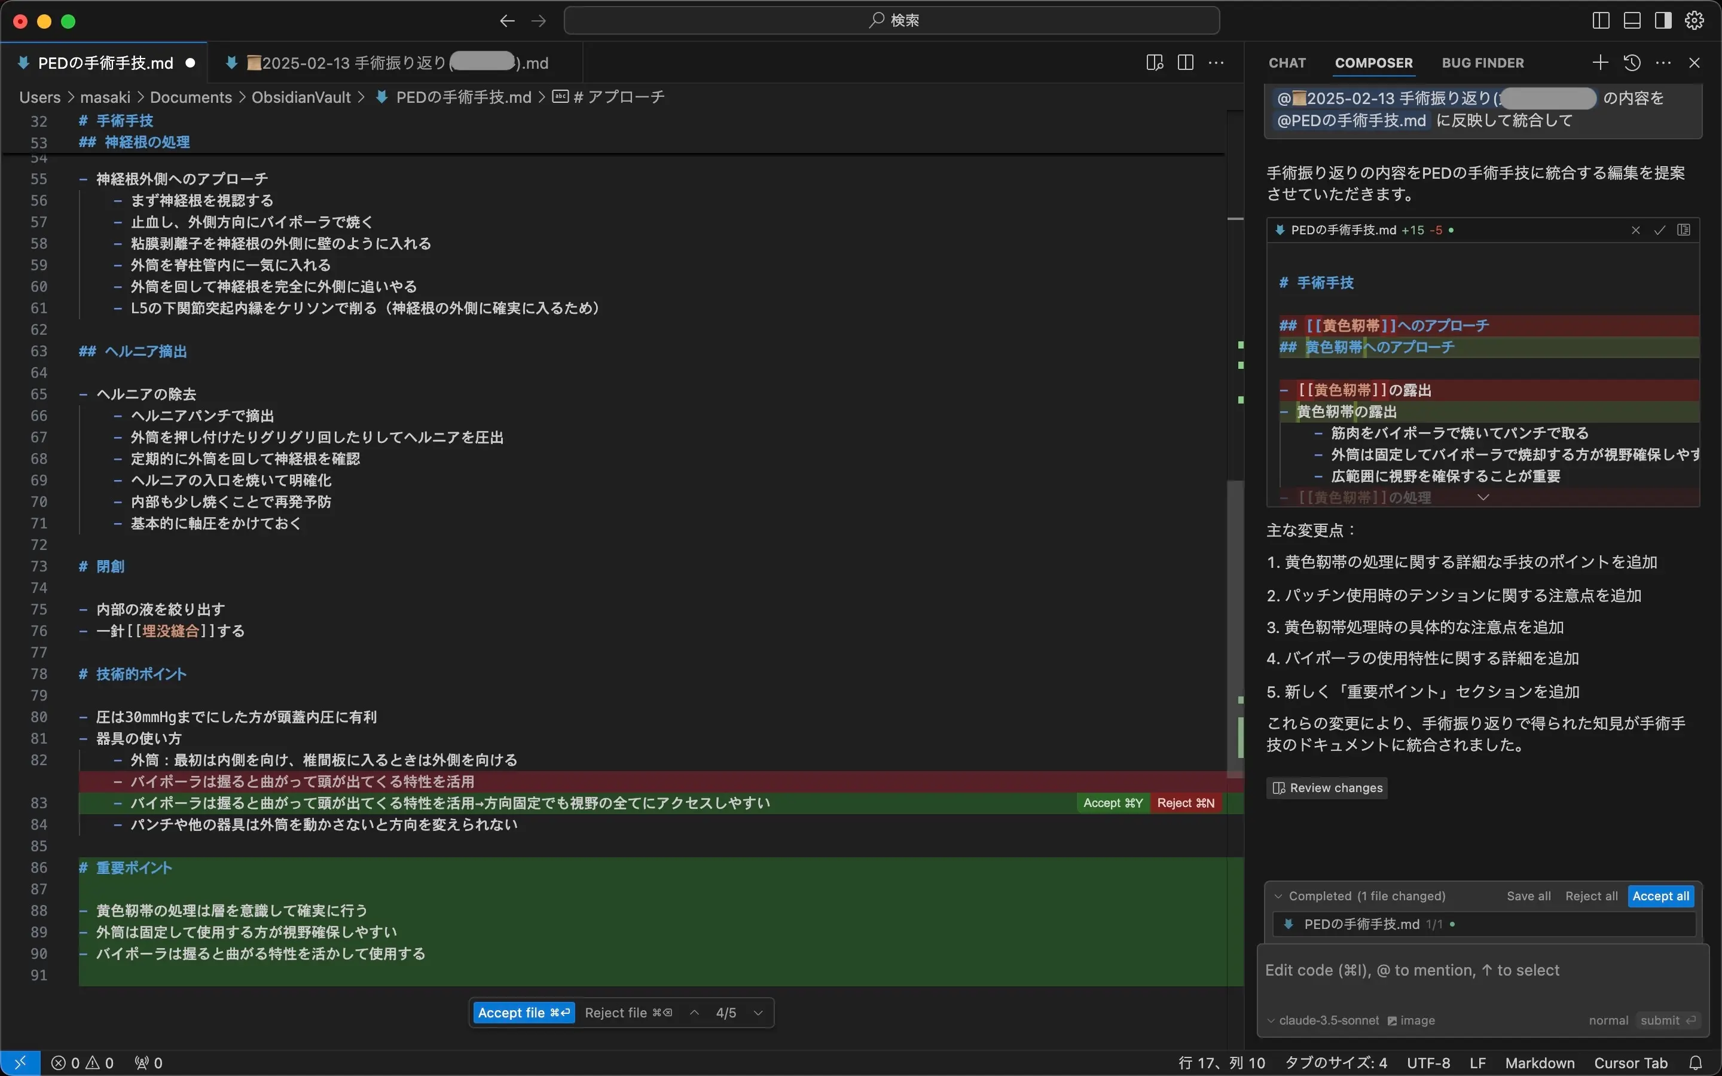
Task: Toggle the secondary sidebar layout control
Action: click(1662, 21)
